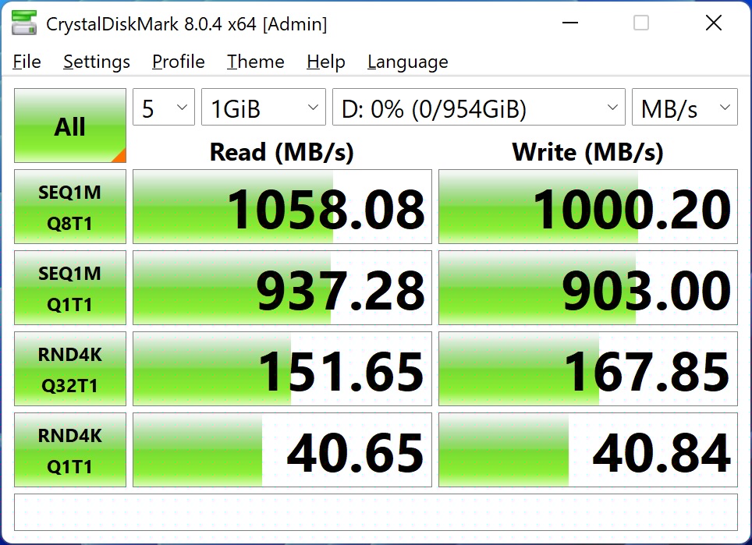Click the SEQ1M Q8T1 read value 1058.08
This screenshot has height=545, width=752.
pyautogui.click(x=282, y=207)
